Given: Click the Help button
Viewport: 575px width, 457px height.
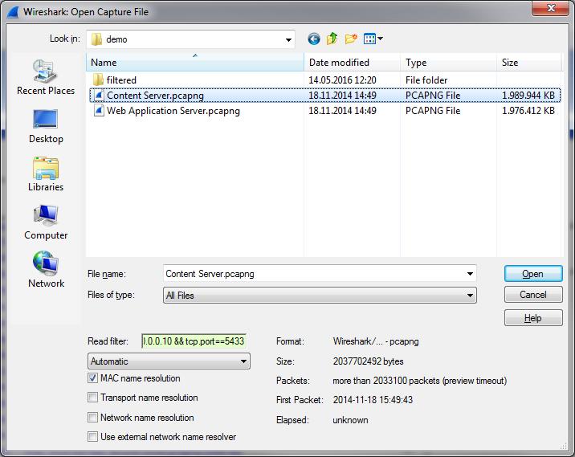Looking at the screenshot, I should click(x=533, y=318).
